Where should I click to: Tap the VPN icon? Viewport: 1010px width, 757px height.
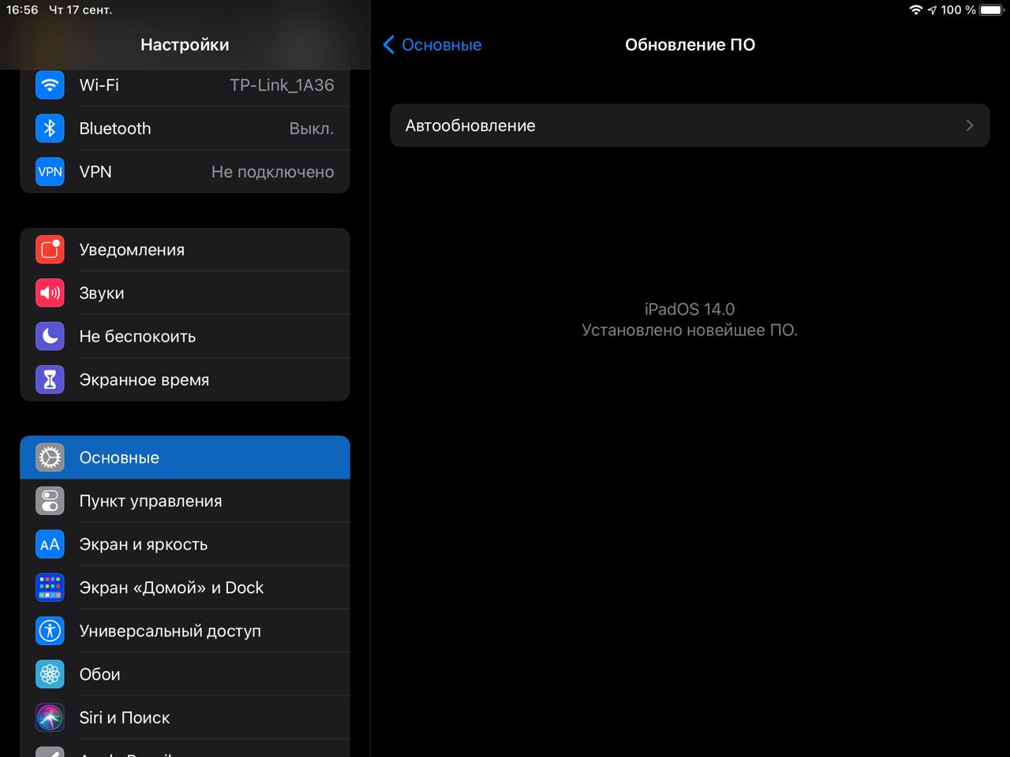[50, 172]
